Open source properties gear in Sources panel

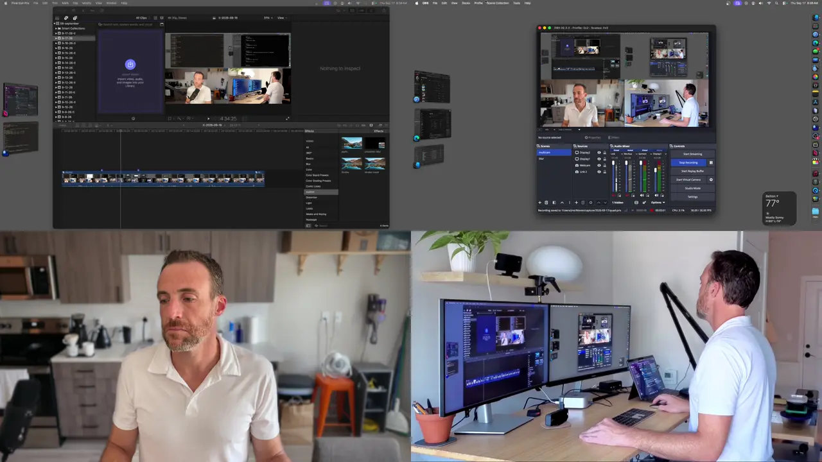point(591,203)
